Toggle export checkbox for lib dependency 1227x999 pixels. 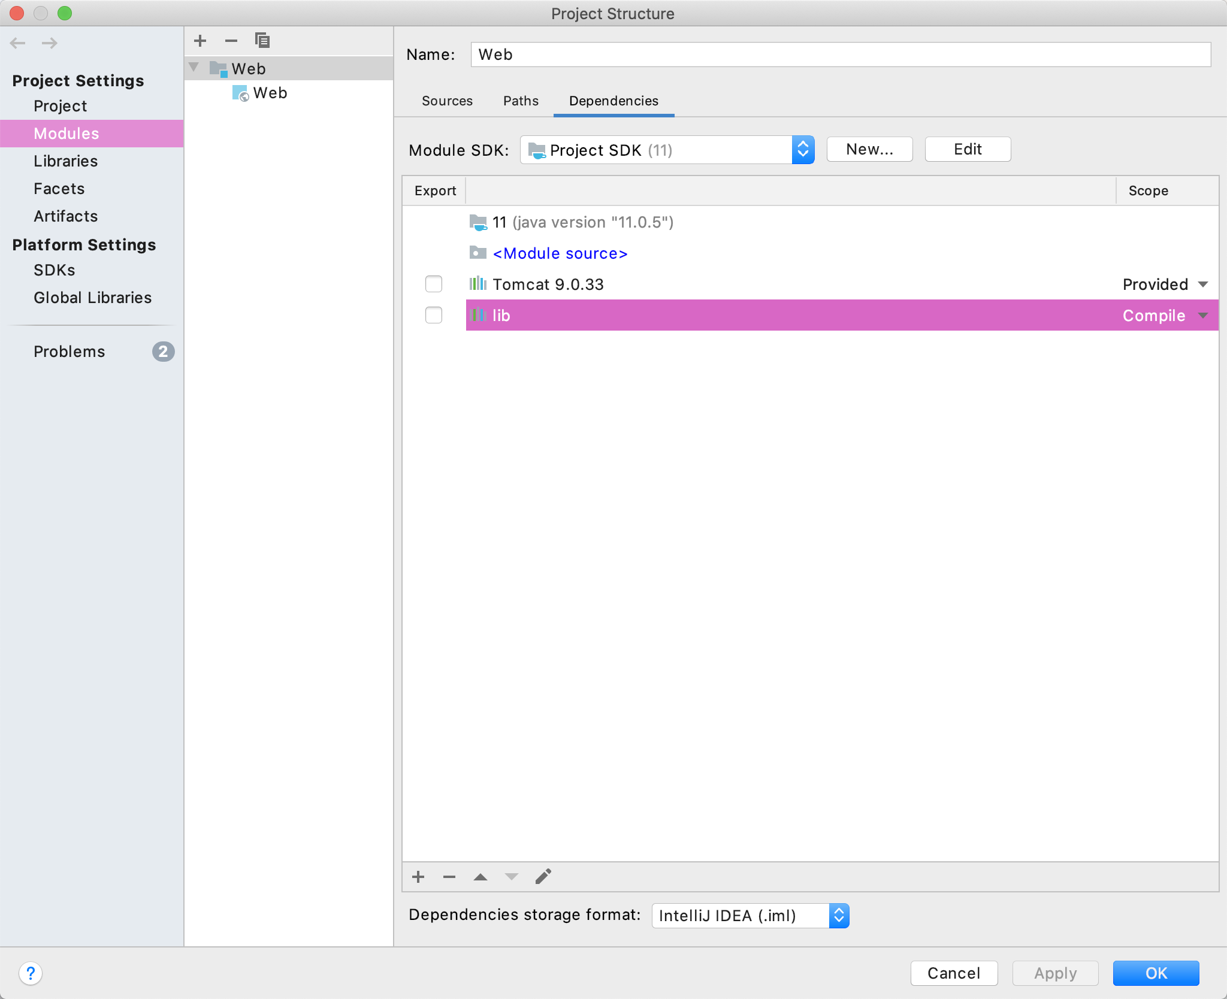(x=433, y=316)
